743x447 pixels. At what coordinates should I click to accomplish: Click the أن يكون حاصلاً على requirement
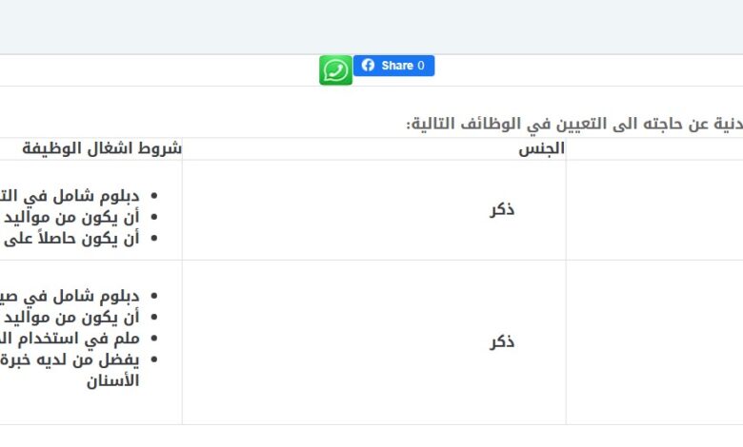(x=71, y=239)
